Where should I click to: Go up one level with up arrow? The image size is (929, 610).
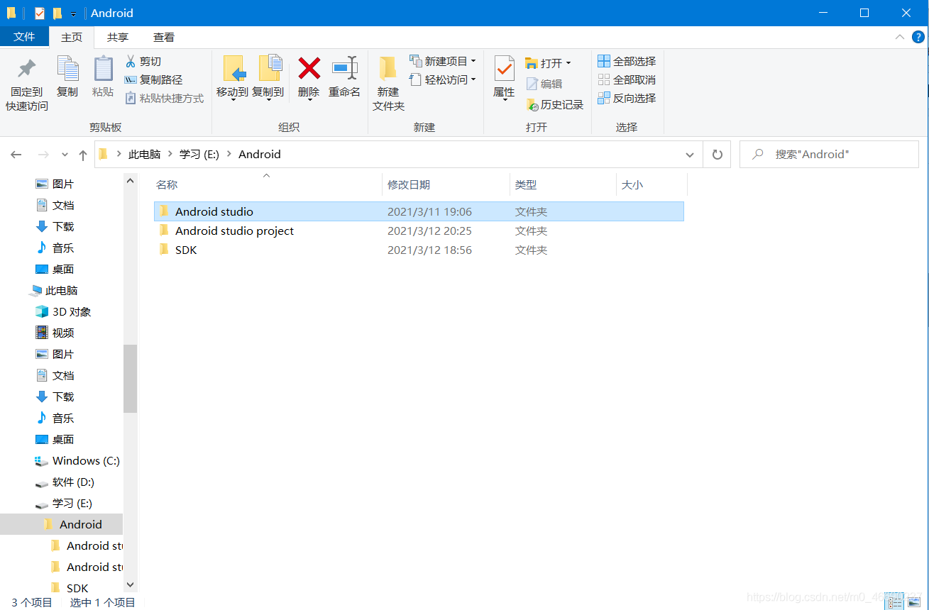83,155
